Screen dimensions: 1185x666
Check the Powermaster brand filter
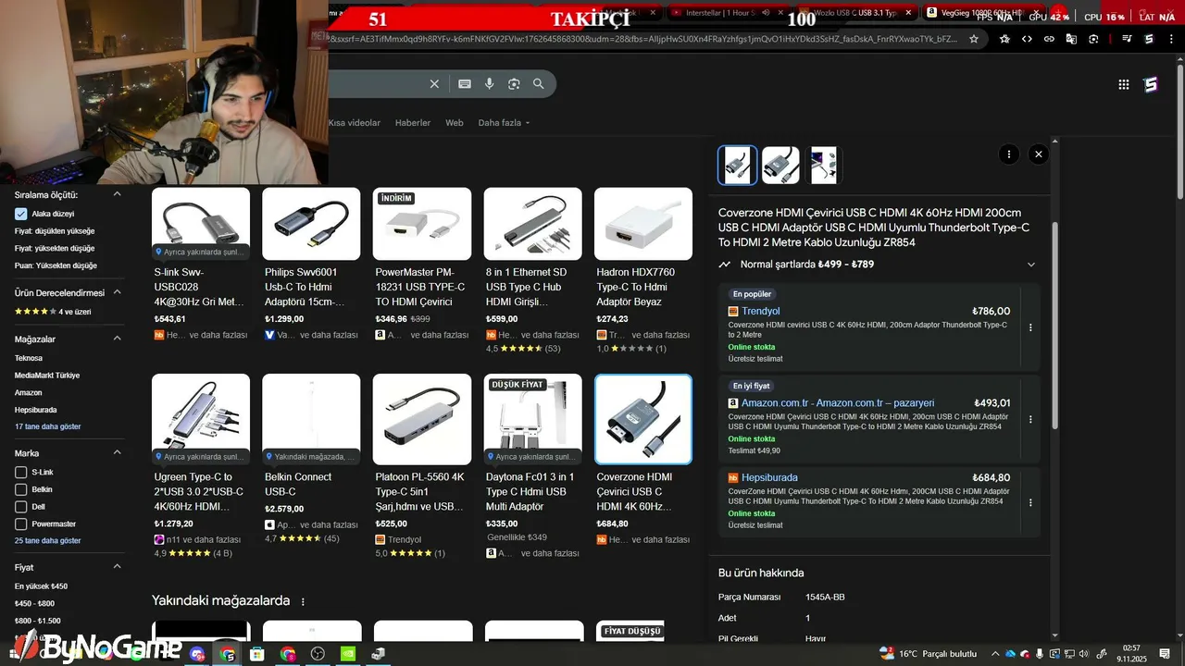(21, 524)
